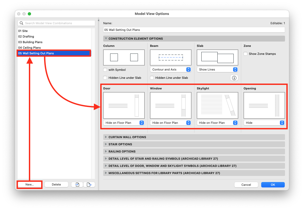Open the Window Hide on Floor Plan dropdown
The height and width of the screenshot is (210, 304).
[x=171, y=123]
